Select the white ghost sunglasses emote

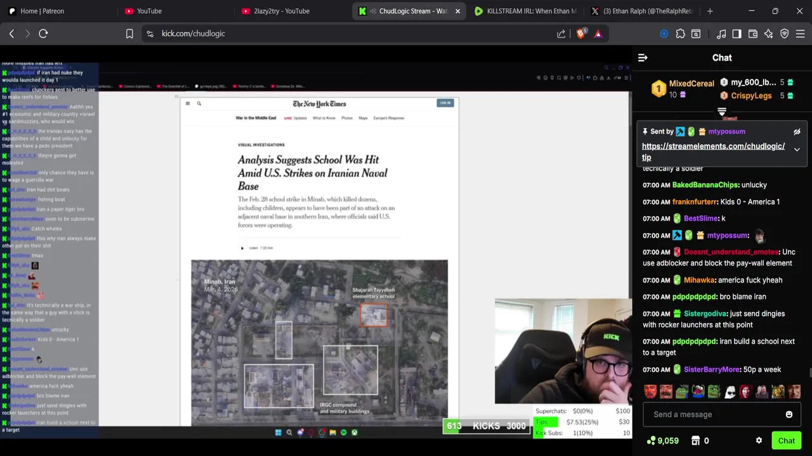[730, 391]
